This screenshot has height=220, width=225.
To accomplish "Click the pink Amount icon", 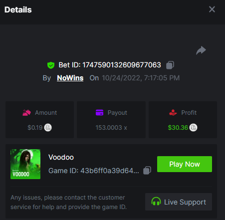I will coord(26,113).
